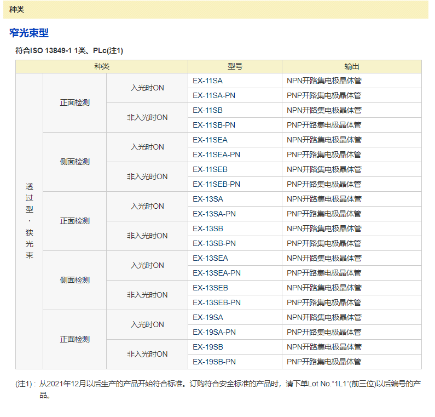Image resolution: width=435 pixels, height=417 pixels.
Task: Select the EX-11SEB-PN model cell
Action: click(x=216, y=184)
